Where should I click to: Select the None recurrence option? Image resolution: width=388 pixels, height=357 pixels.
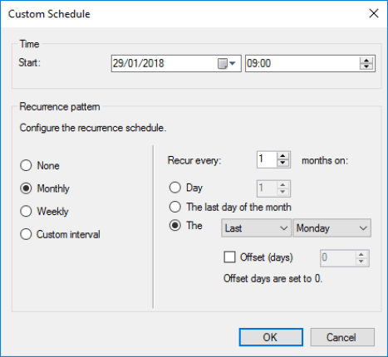(40, 165)
